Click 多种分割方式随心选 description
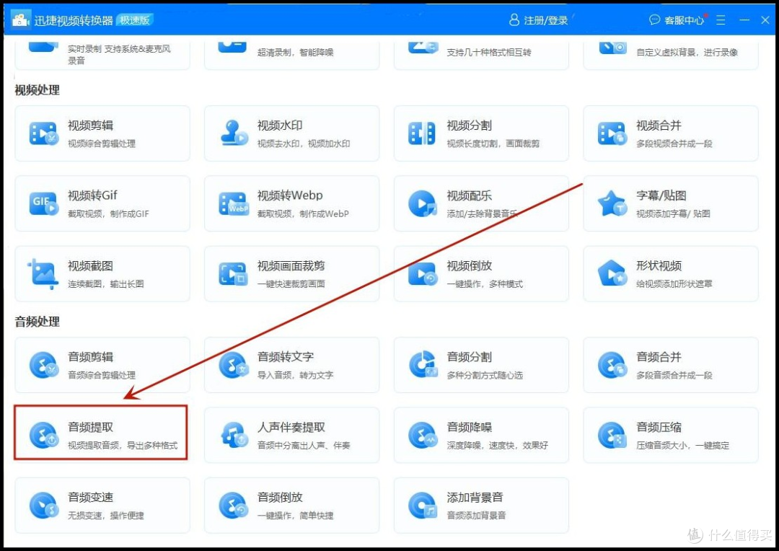The width and height of the screenshot is (779, 551). point(485,375)
